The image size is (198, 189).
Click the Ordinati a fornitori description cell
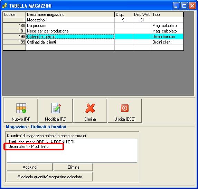coord(70,37)
